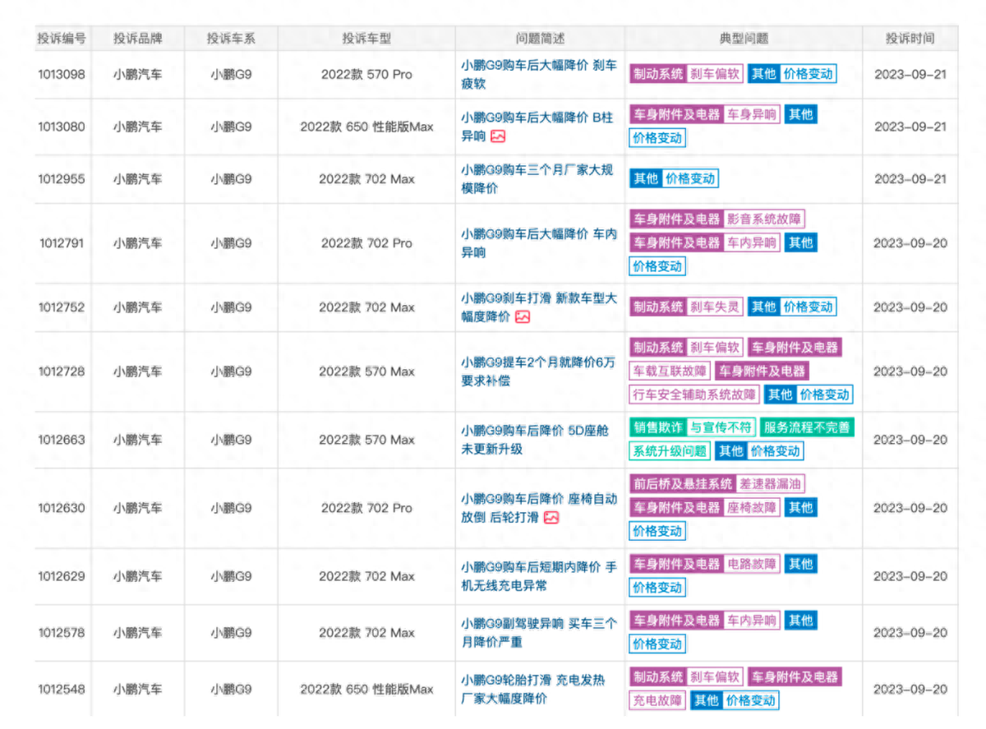
Task: Click 典型问题 column header
Action: (x=744, y=38)
